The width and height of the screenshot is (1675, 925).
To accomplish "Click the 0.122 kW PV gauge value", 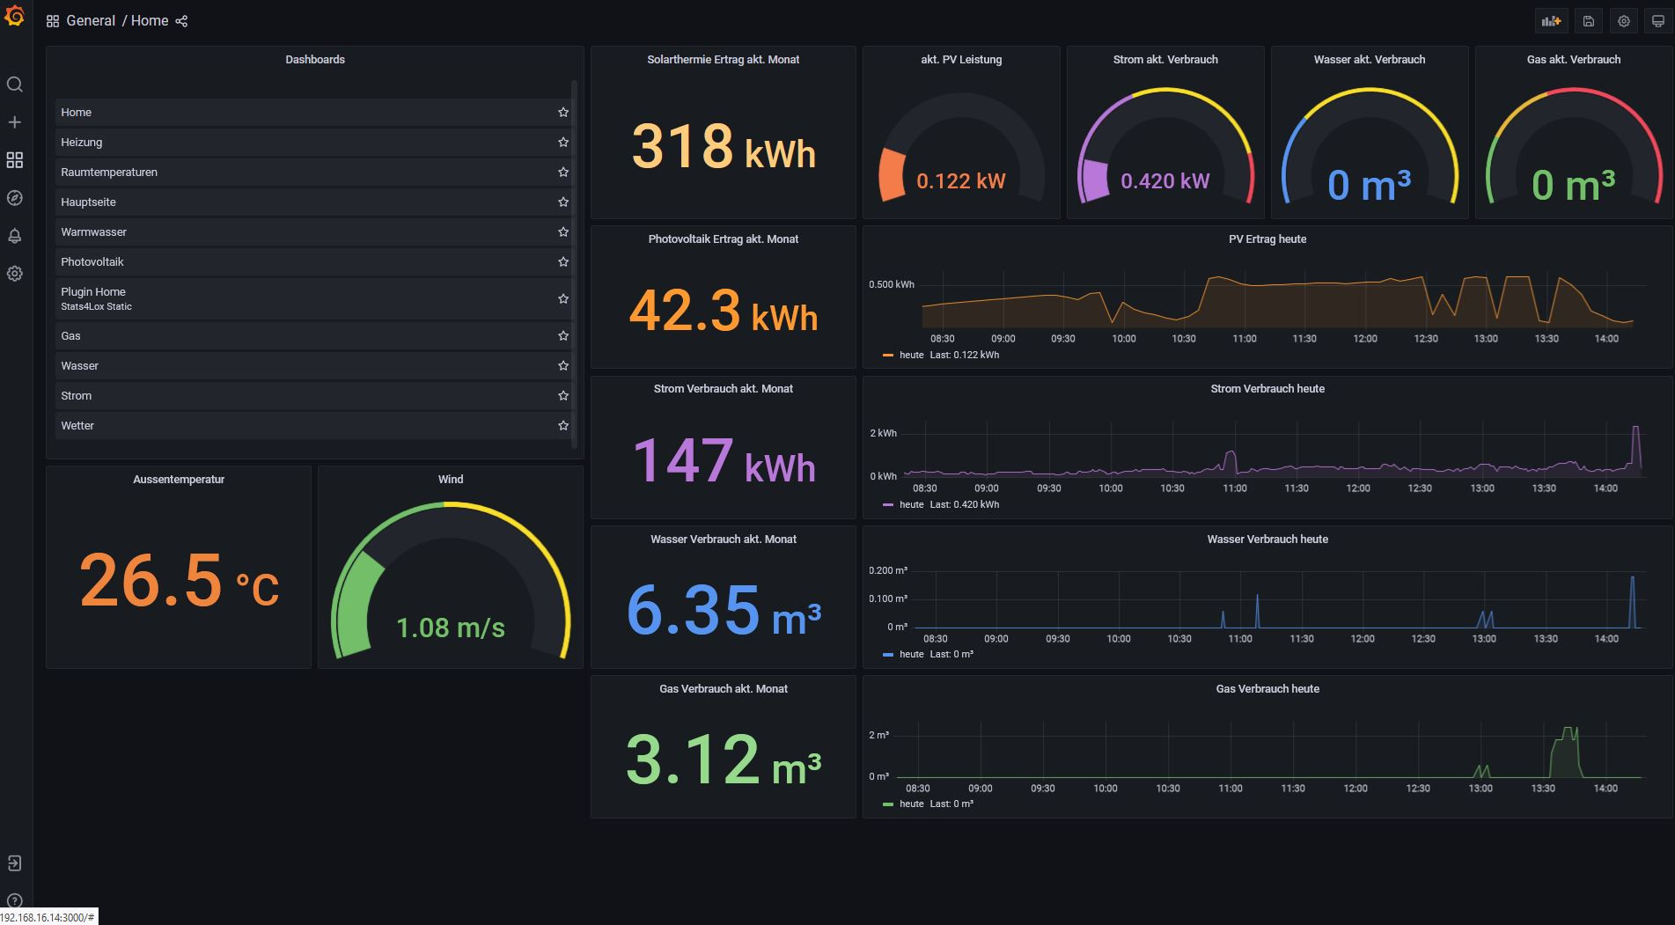I will click(961, 181).
